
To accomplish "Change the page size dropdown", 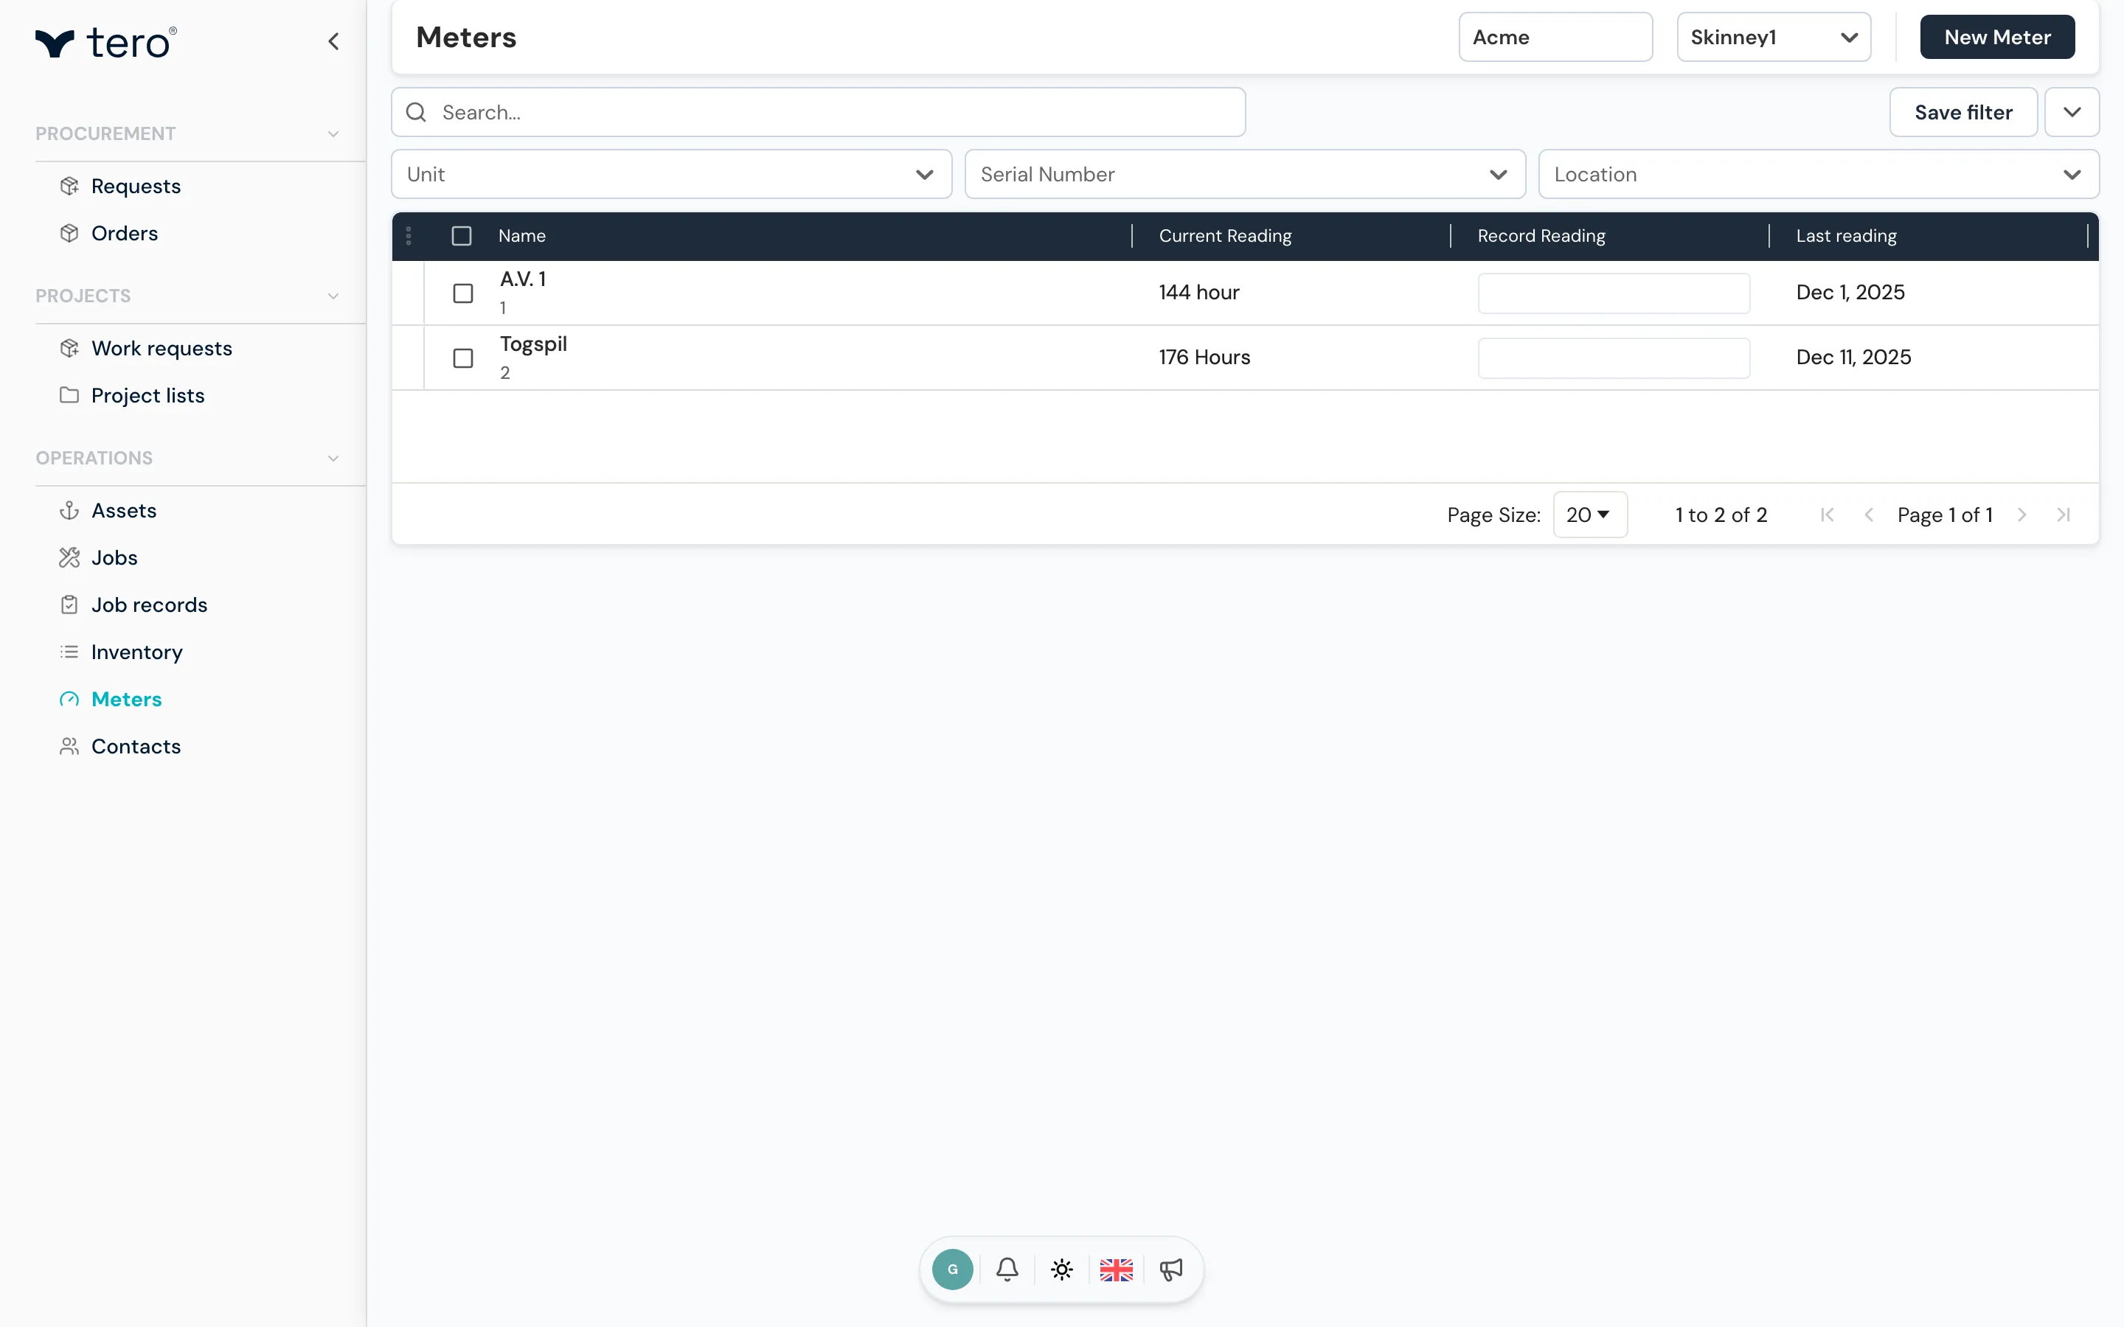I will (x=1589, y=515).
